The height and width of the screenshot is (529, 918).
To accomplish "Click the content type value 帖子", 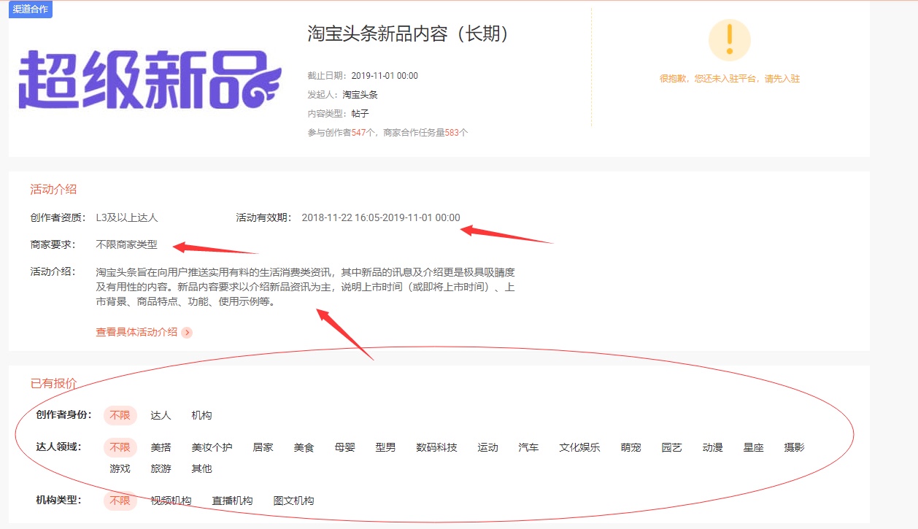I will coord(360,114).
